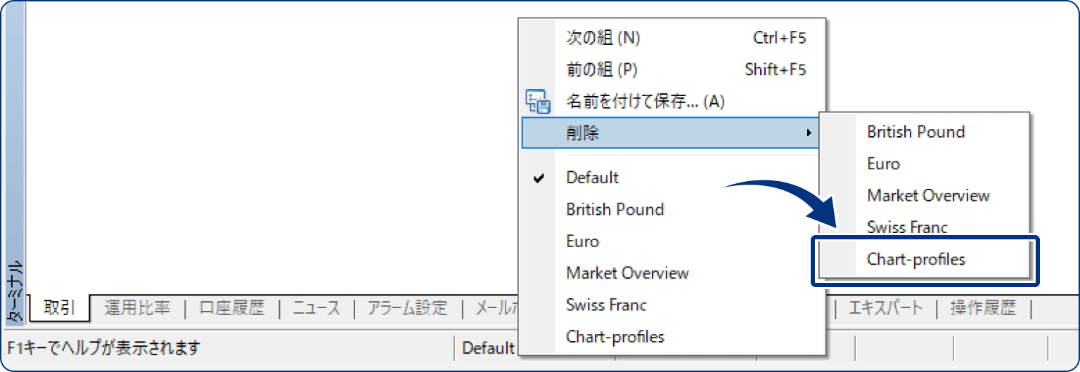
Task: Delete Euro profile in 削除 submenu
Action: tap(924, 164)
